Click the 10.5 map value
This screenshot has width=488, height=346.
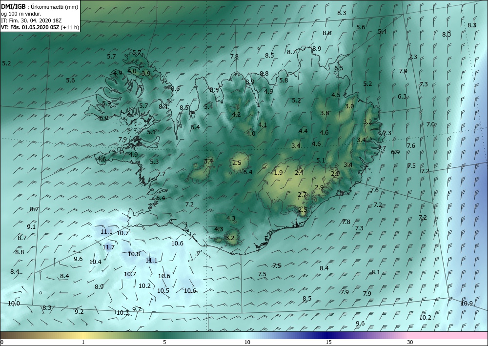click(x=163, y=291)
